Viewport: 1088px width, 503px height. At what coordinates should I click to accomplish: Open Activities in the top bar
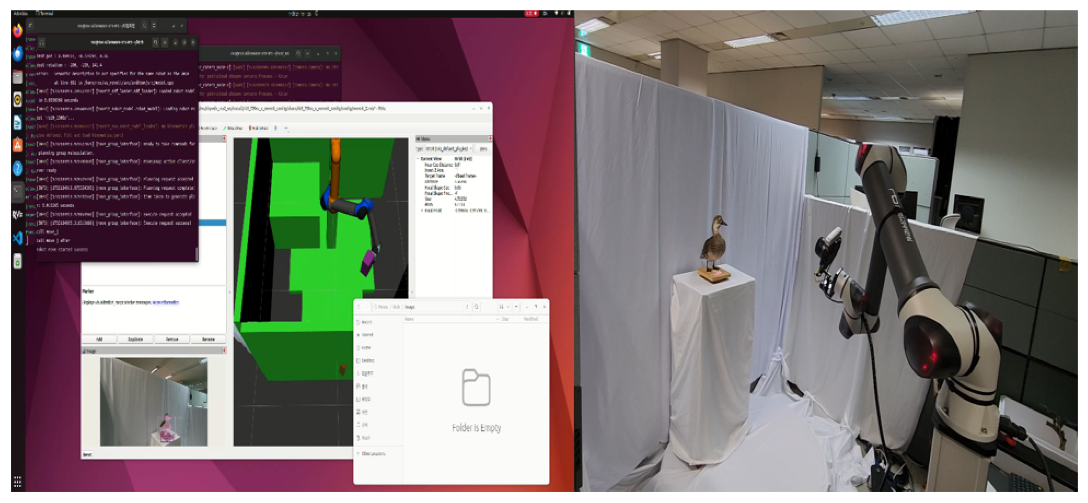[x=20, y=13]
